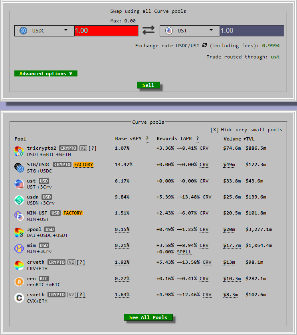The image size is (297, 335).
Task: Click the ren pool name
Action: point(31,279)
